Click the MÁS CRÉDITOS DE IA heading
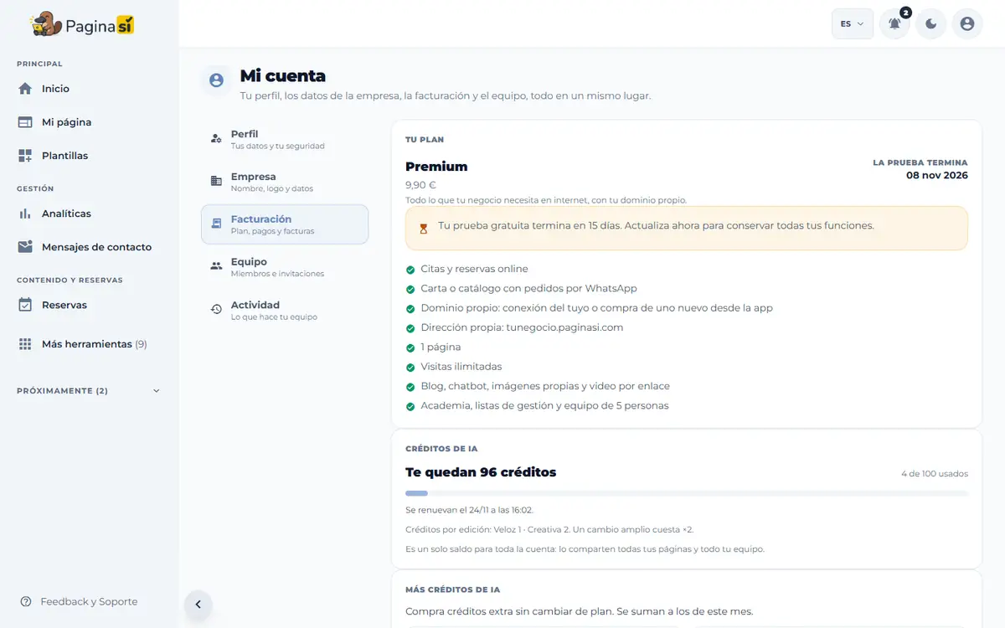Viewport: 1005px width, 628px height. (x=452, y=590)
